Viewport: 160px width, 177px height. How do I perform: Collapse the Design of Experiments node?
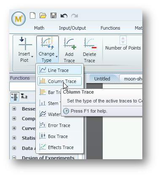click(14, 158)
